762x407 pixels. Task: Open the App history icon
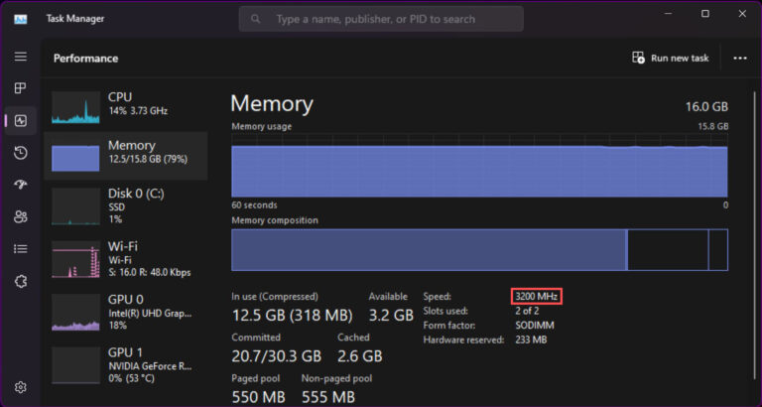(20, 153)
